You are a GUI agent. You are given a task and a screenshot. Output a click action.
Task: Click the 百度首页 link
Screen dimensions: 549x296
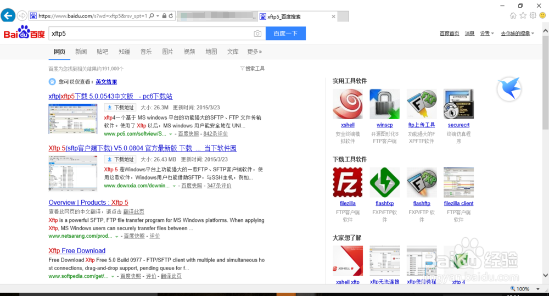click(450, 33)
